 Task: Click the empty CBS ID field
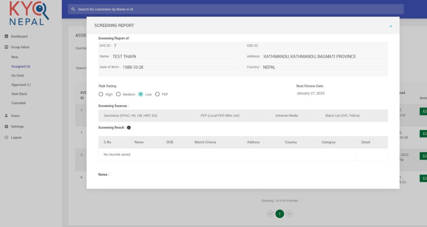tap(323, 46)
